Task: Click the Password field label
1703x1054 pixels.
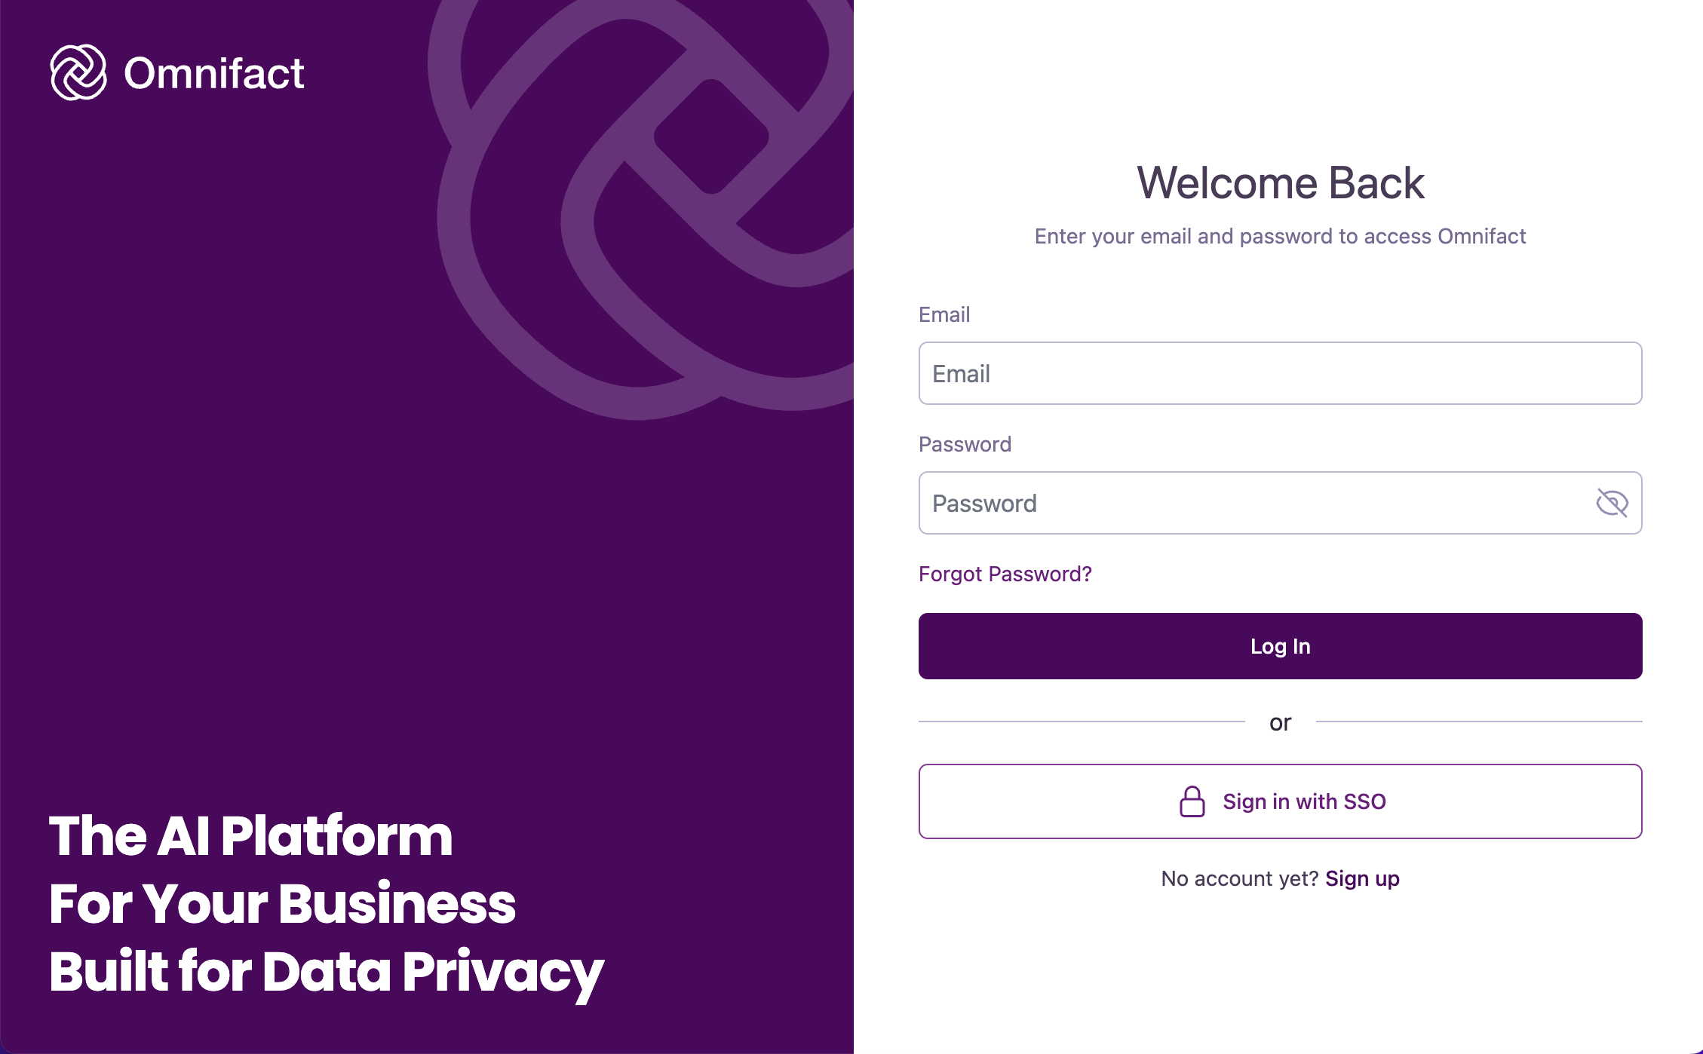Action: pyautogui.click(x=965, y=444)
